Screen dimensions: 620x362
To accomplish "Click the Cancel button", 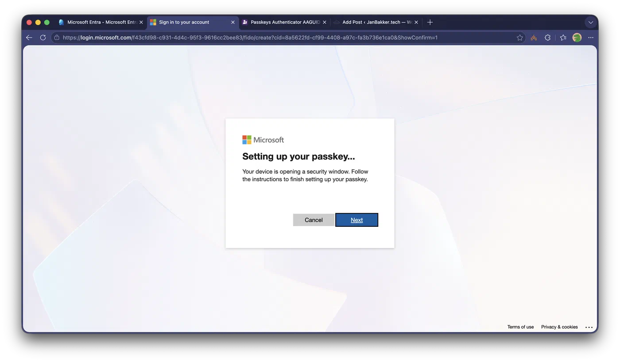I will (x=314, y=220).
